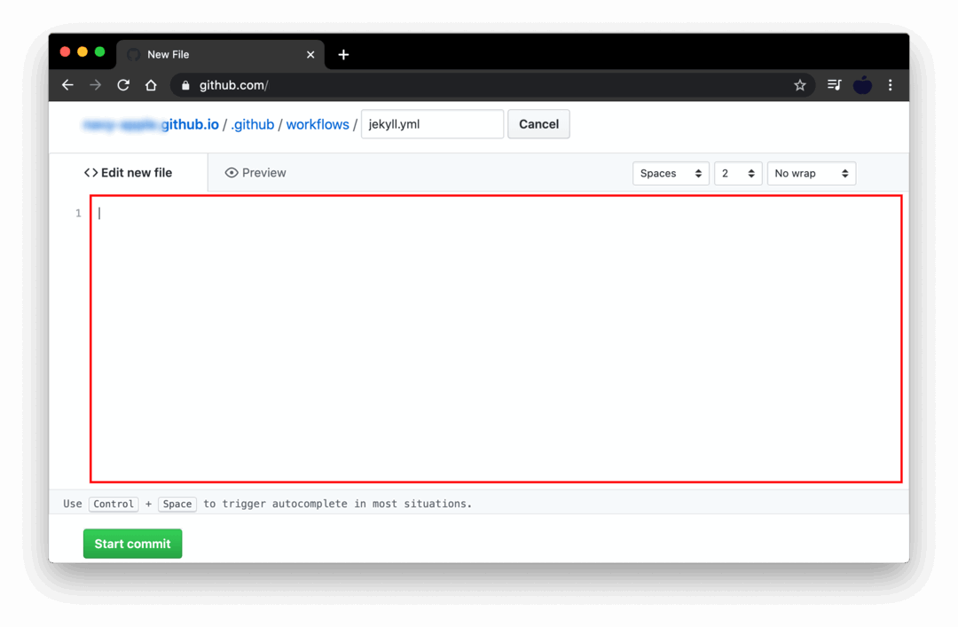Screen dimensions: 958x627
Task: Bookmark the page with the star icon
Action: pyautogui.click(x=800, y=85)
